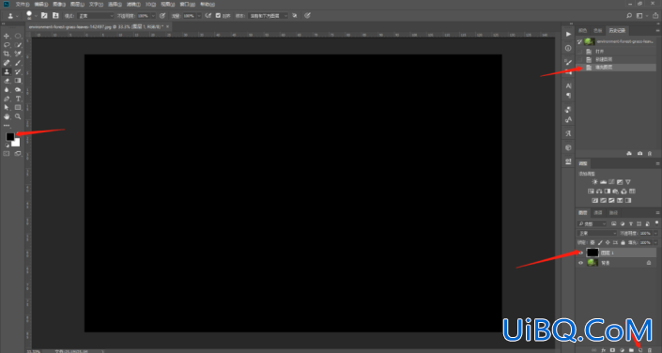This screenshot has width=662, height=353.
Task: Open the 3D panel cube icon
Action: pyautogui.click(x=568, y=147)
